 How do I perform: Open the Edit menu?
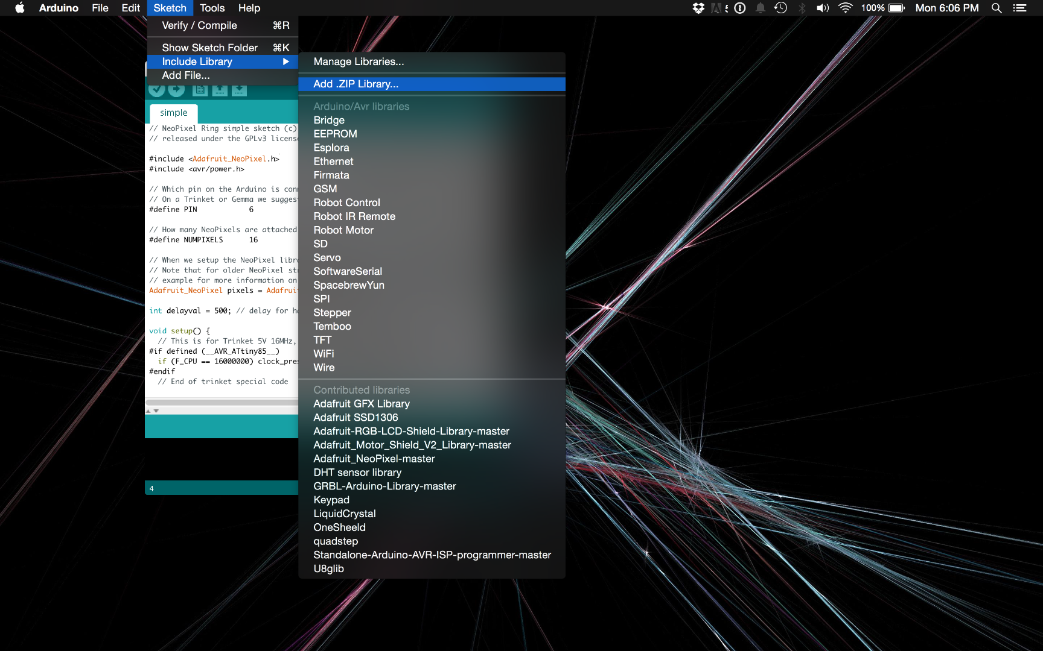click(130, 8)
